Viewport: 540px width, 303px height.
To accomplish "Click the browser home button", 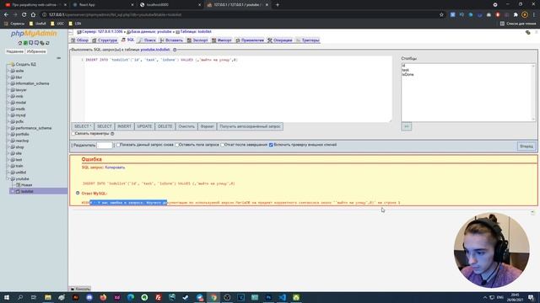I will pyautogui.click(x=33, y=15).
